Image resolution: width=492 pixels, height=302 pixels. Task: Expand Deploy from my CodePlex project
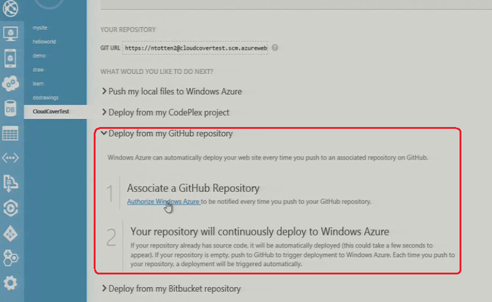(165, 112)
